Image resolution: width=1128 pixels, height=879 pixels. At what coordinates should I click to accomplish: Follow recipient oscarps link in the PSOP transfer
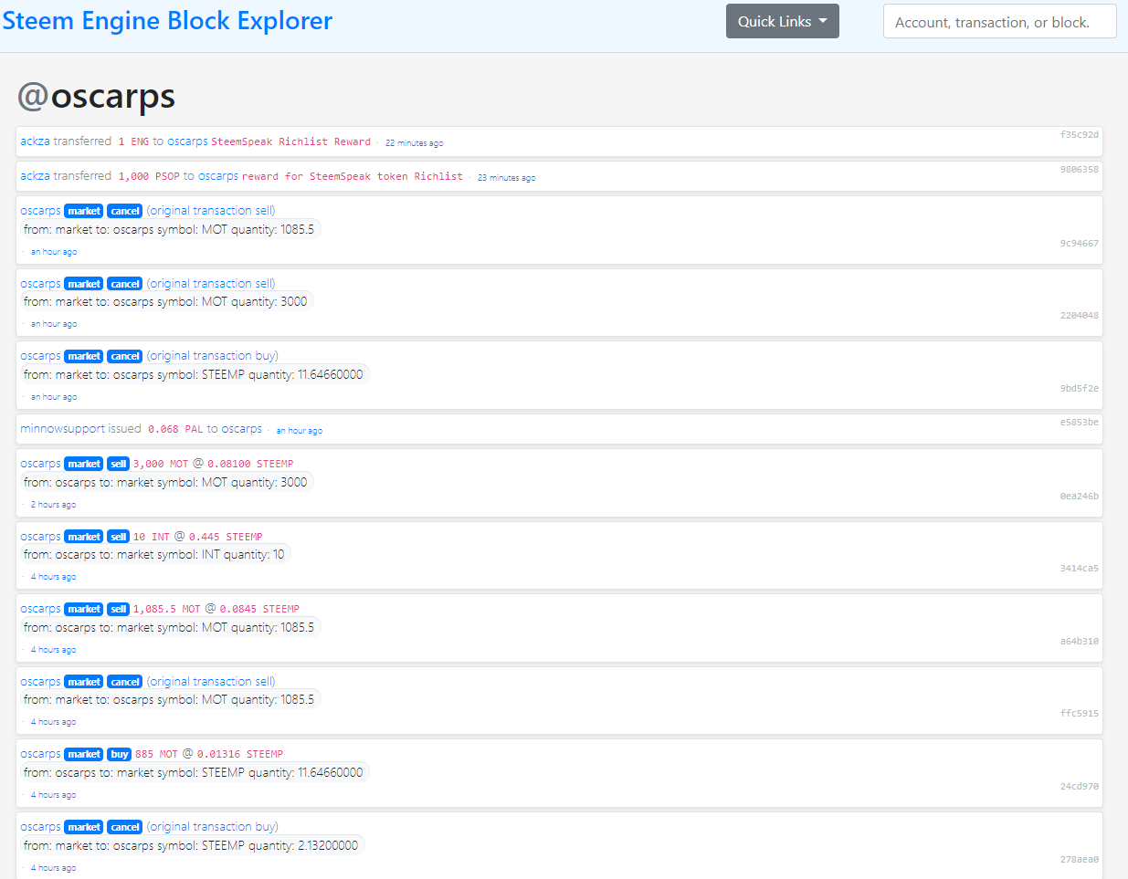(218, 176)
